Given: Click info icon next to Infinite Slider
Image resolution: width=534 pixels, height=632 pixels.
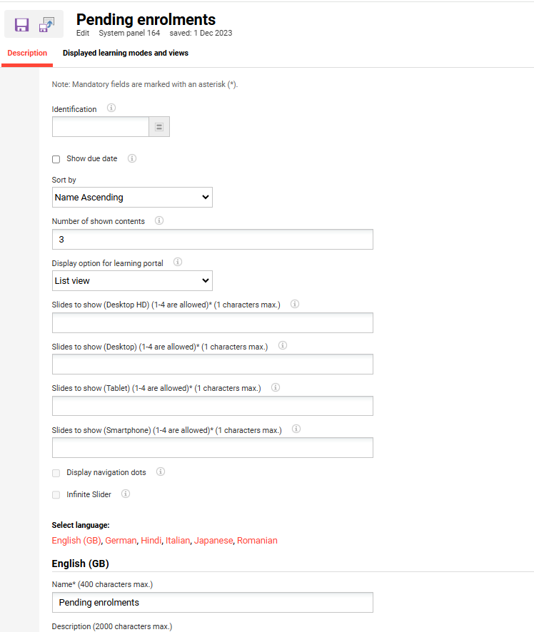Looking at the screenshot, I should click(126, 494).
